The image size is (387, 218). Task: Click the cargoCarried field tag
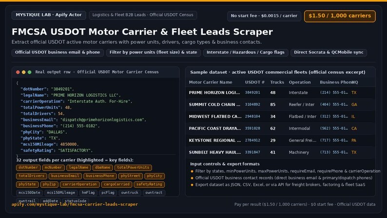point(116,184)
